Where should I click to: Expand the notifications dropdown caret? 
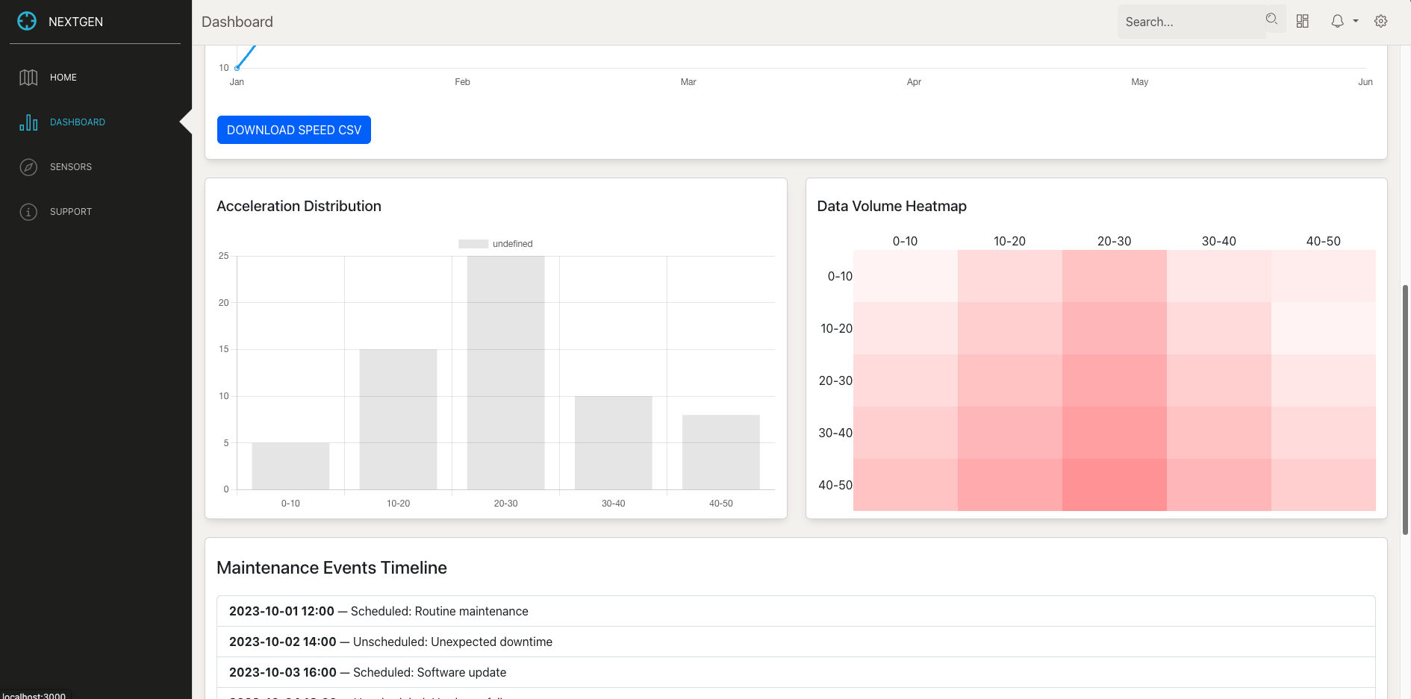tap(1356, 22)
